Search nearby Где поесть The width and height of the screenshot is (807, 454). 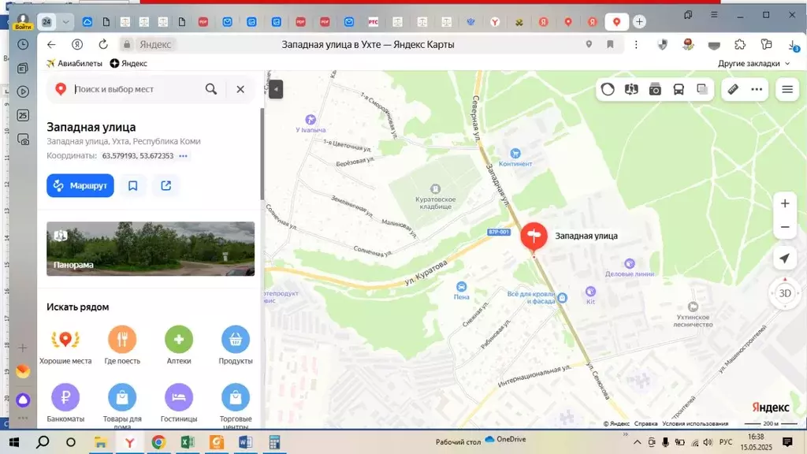pos(122,345)
